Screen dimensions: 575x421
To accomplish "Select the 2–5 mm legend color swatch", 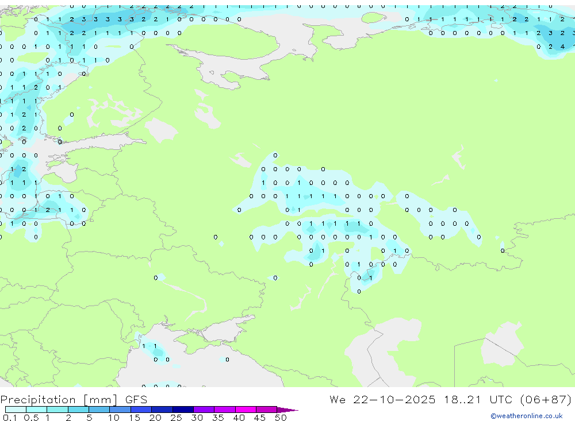I will point(78,410).
